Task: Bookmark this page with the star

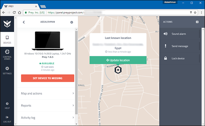Action: [195, 12]
